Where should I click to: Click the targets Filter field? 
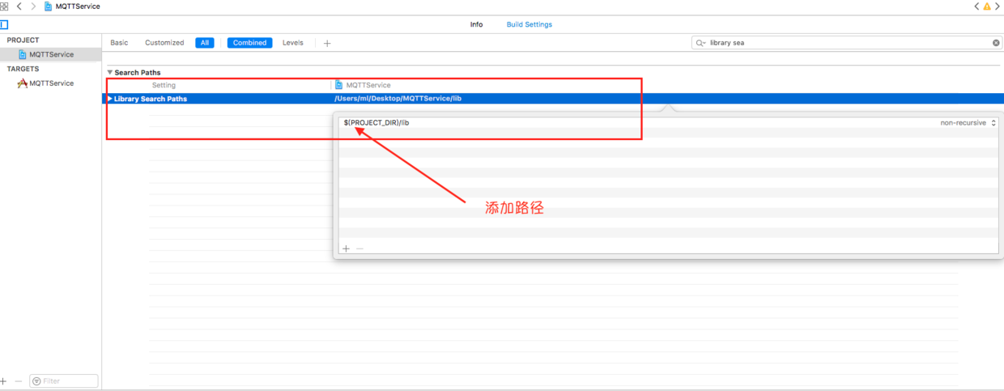pyautogui.click(x=64, y=380)
